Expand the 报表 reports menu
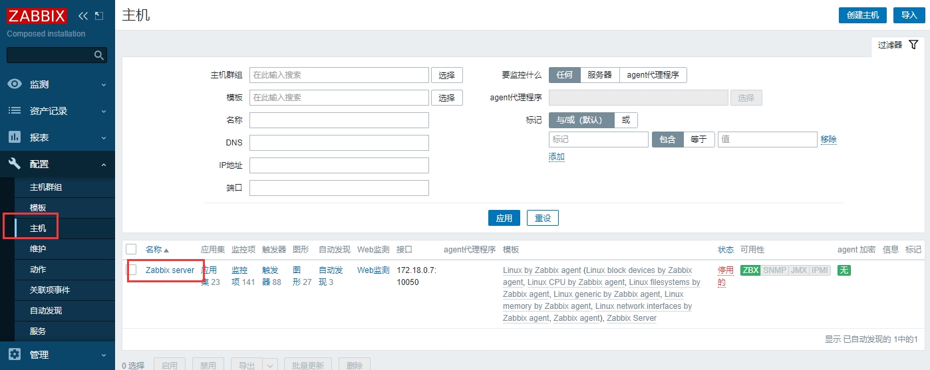This screenshot has height=370, width=930. (57, 138)
